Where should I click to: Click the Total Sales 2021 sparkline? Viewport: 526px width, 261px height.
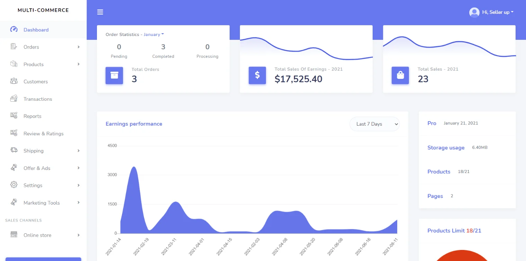pos(449,46)
